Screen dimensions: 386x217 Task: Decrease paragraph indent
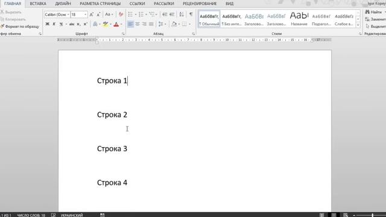[x=165, y=14]
